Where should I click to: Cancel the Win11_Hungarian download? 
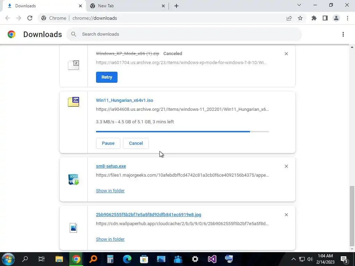pos(136,143)
